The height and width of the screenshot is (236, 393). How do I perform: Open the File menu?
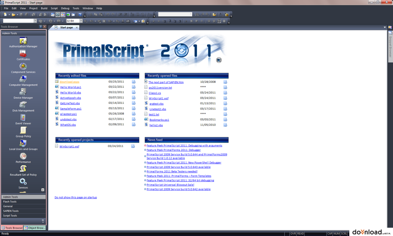6,8
